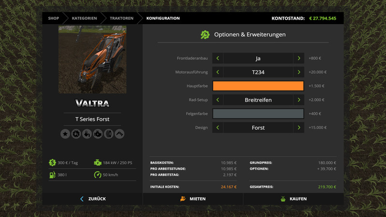Select next Motorausführung with the right arrow
Image resolution: width=386 pixels, height=217 pixels.
(299, 72)
